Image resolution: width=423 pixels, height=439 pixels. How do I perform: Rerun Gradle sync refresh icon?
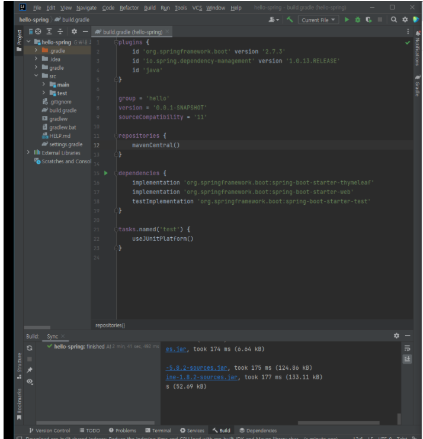[x=30, y=348]
